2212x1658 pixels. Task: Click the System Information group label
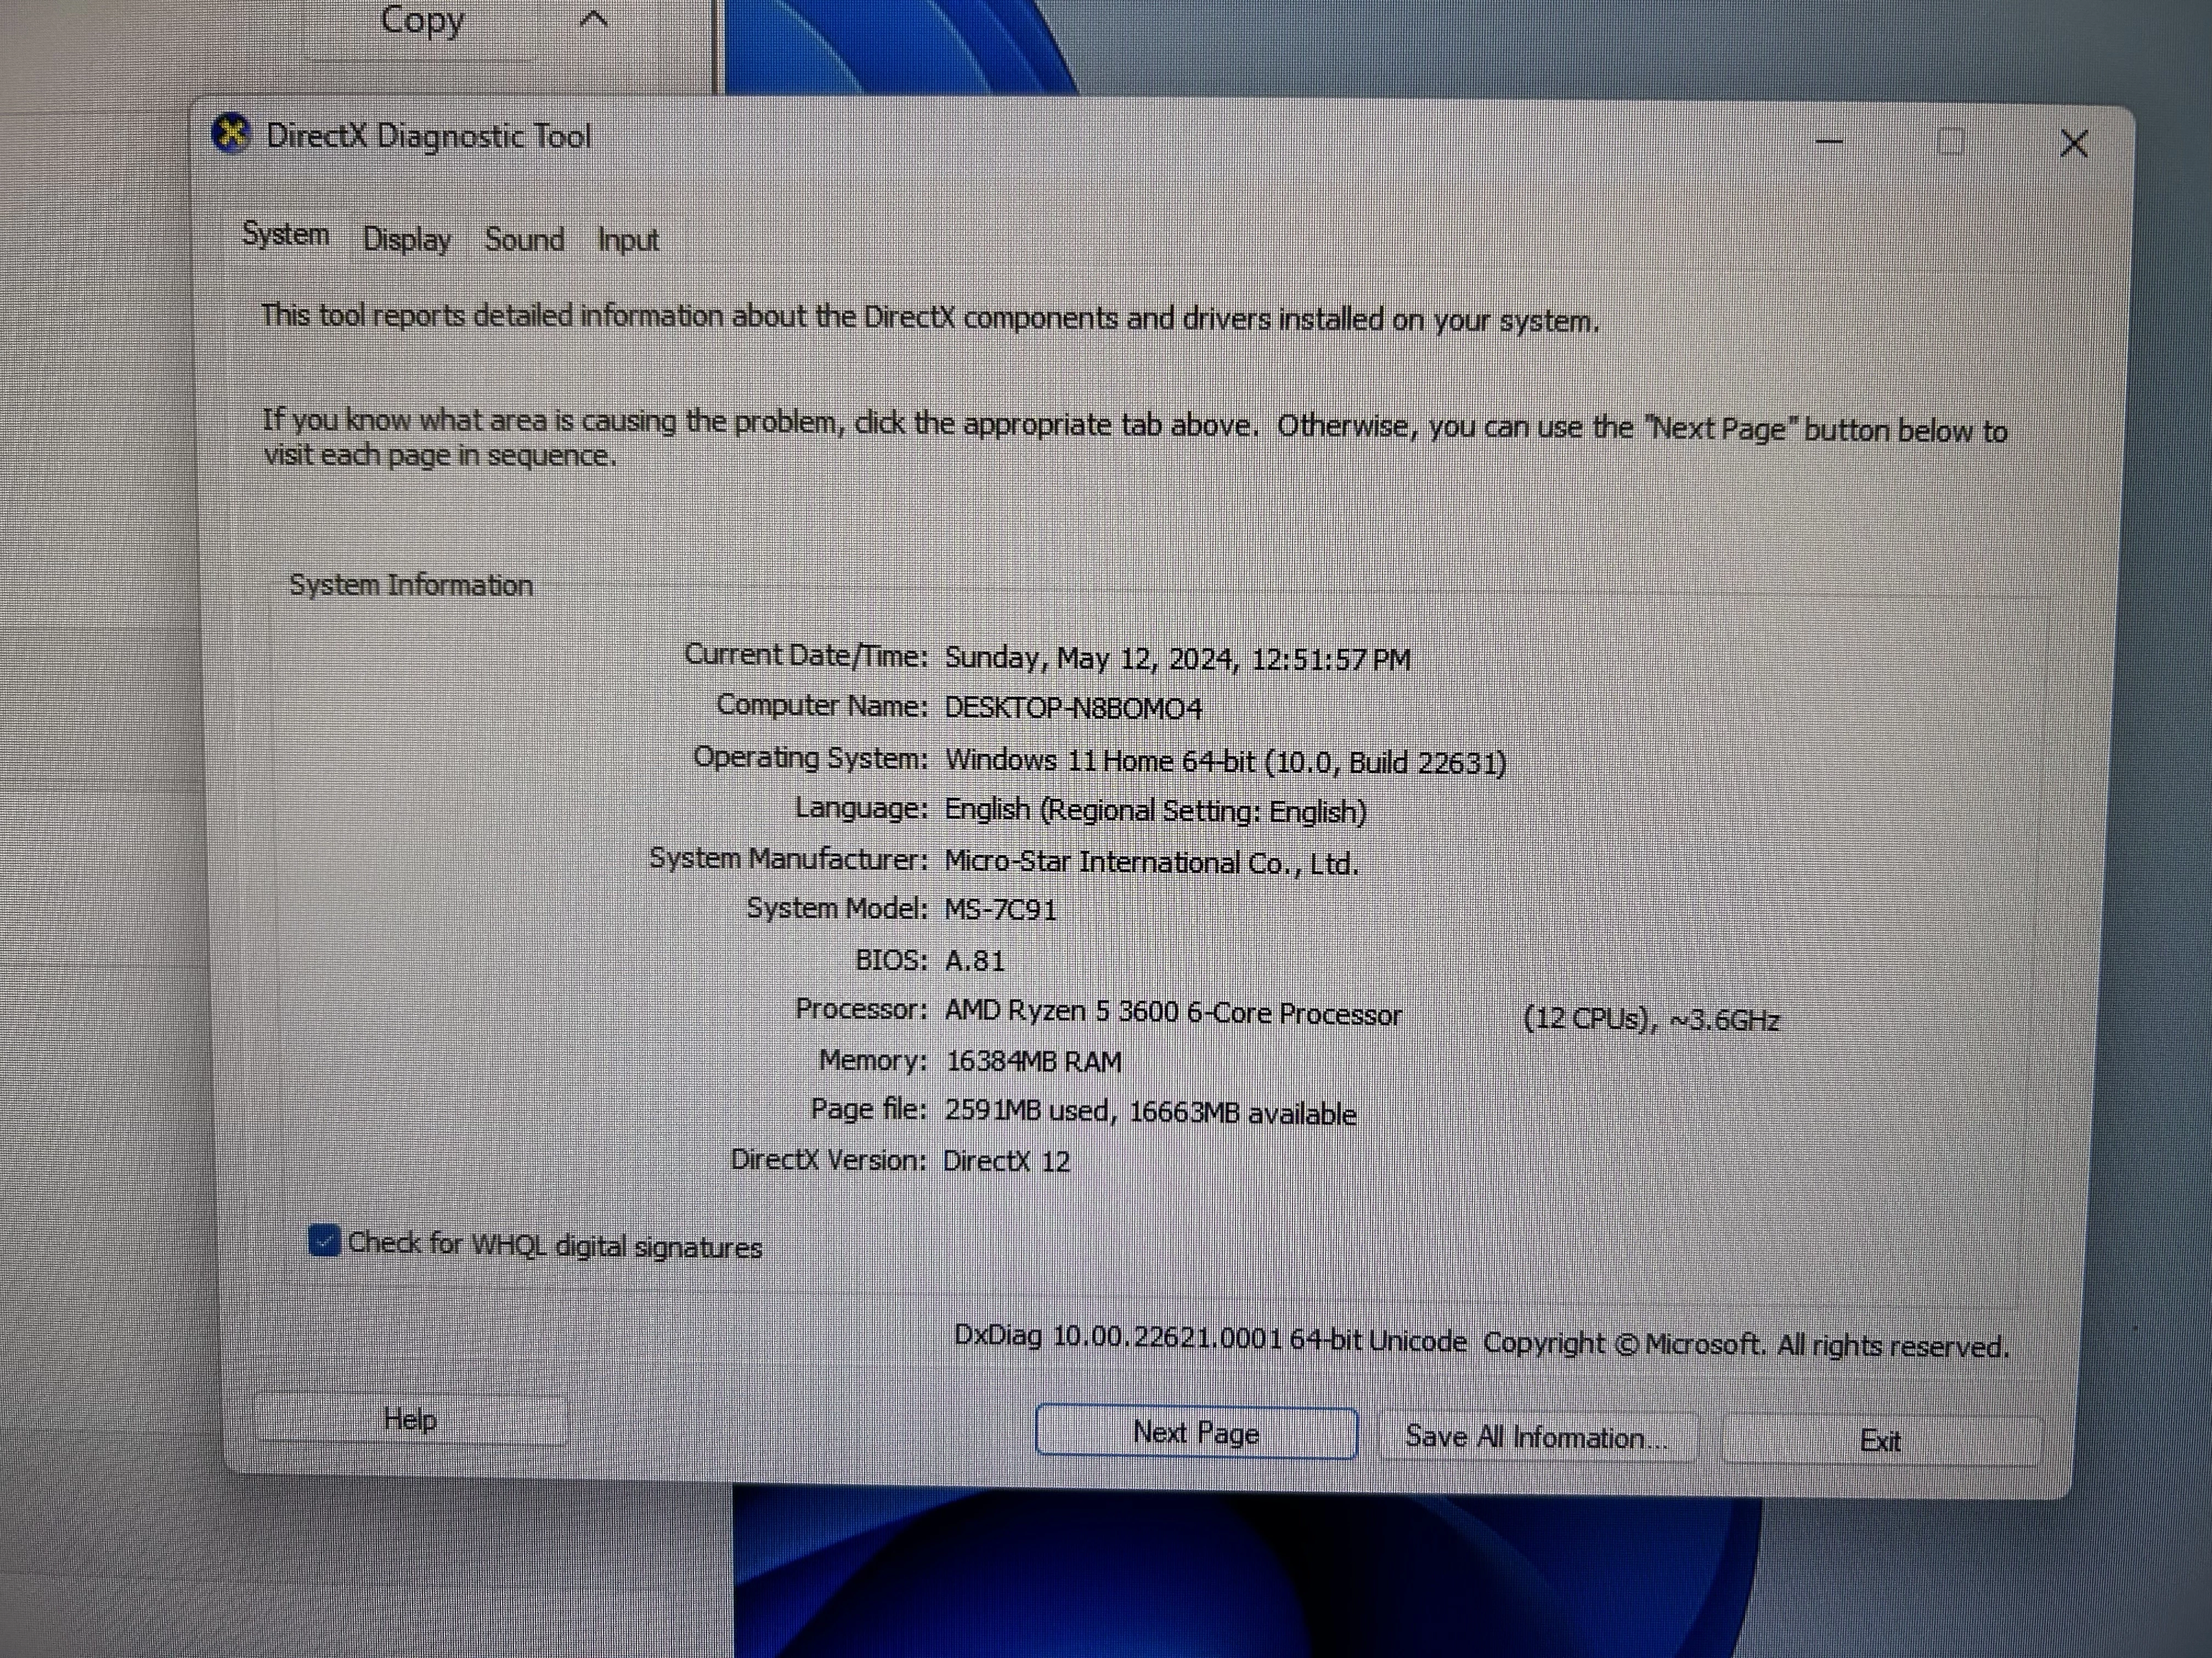coord(411,584)
